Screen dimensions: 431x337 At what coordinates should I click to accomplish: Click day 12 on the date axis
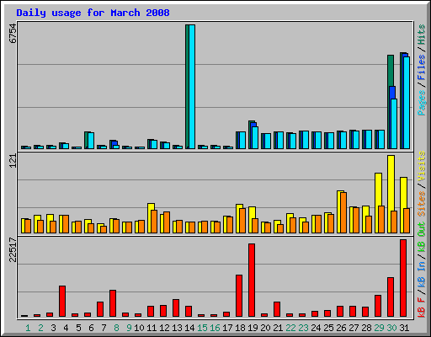[x=164, y=328]
